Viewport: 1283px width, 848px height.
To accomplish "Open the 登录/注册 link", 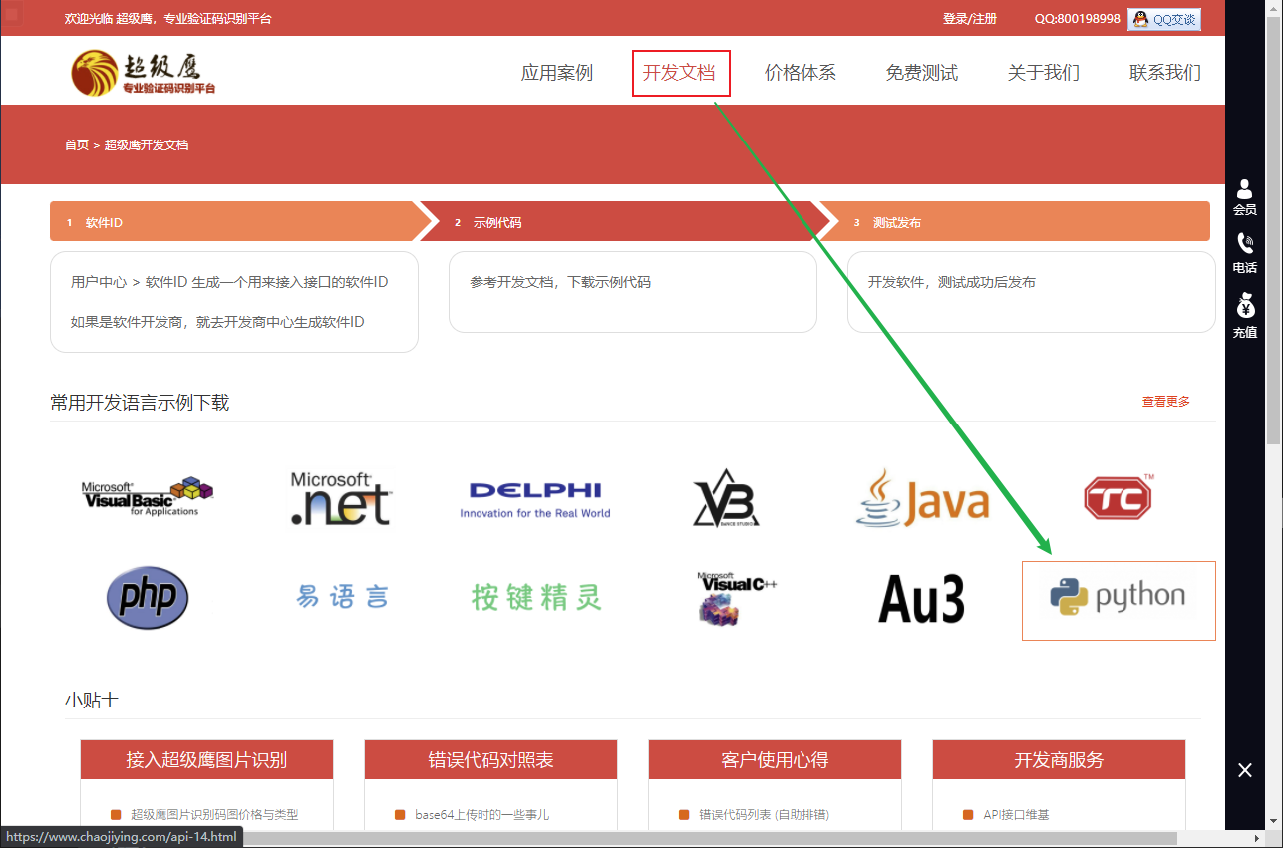I will 969,18.
